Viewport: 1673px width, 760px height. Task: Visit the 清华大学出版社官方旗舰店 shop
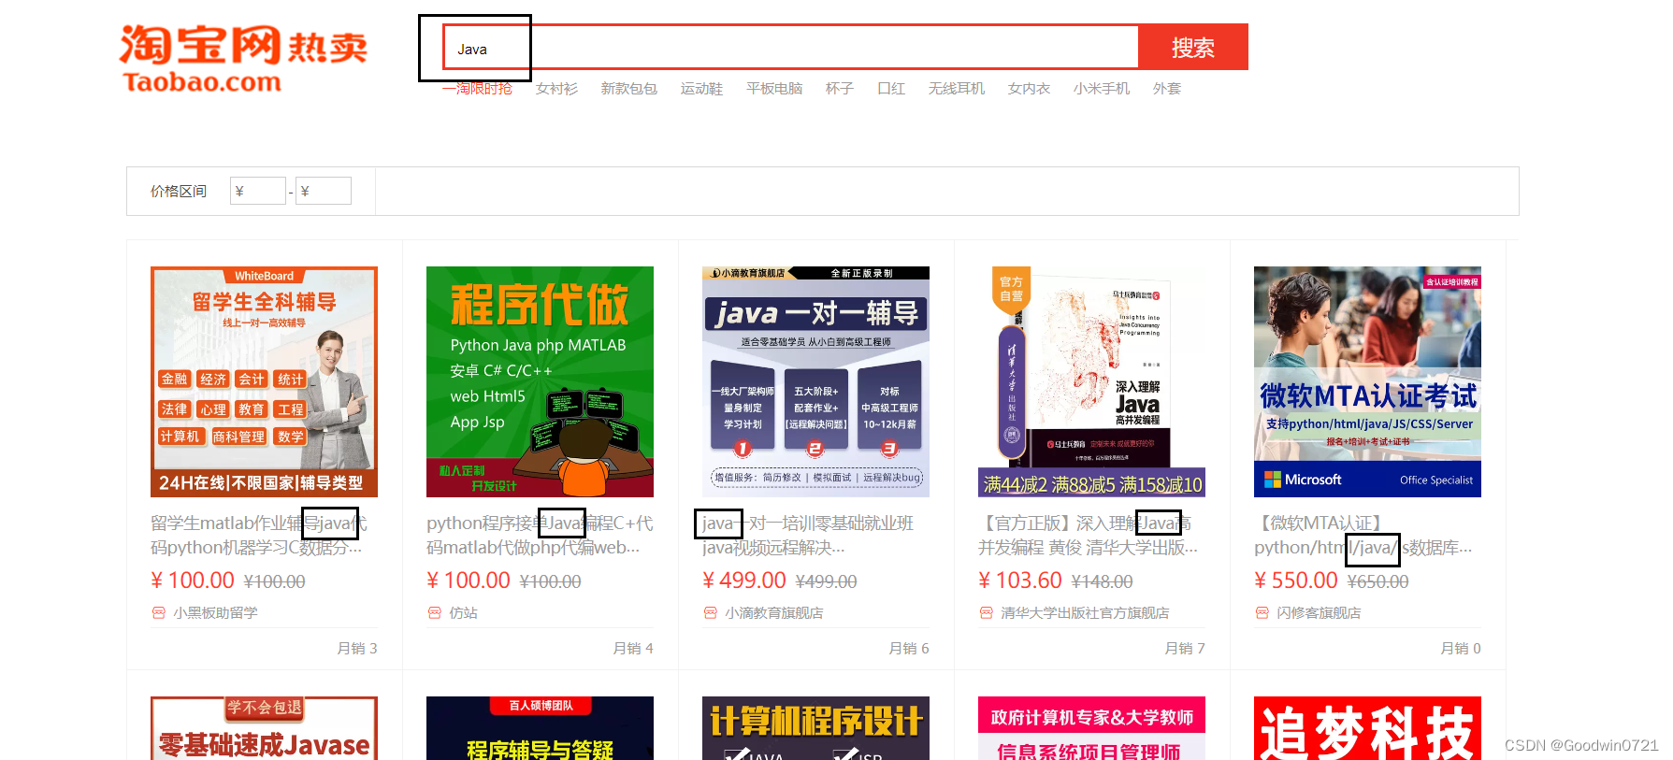1085,613
